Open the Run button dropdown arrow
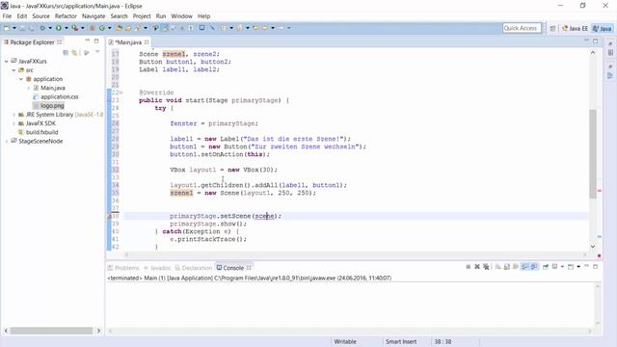Viewport: 617px width, 347px height. coord(67,28)
